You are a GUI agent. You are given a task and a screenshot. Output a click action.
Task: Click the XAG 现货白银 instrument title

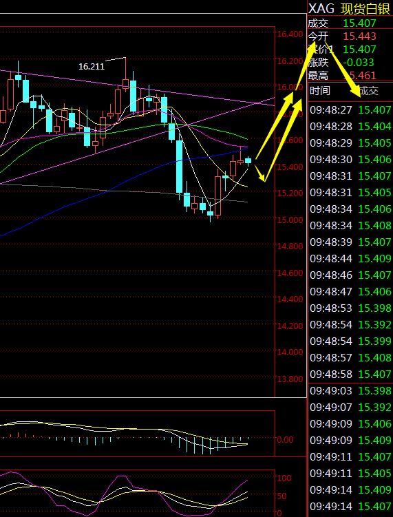pyautogui.click(x=350, y=8)
